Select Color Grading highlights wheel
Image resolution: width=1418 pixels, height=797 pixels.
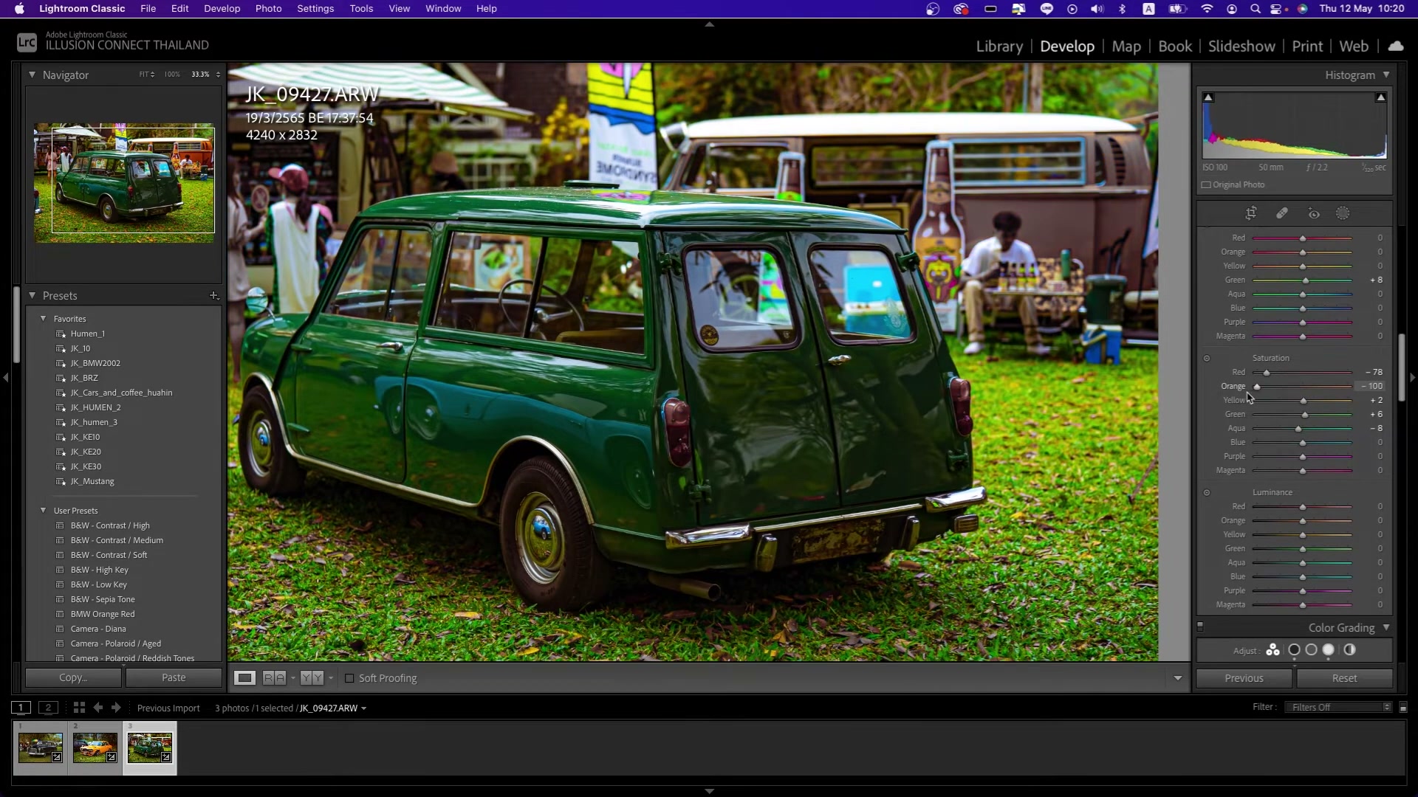pos(1329,650)
